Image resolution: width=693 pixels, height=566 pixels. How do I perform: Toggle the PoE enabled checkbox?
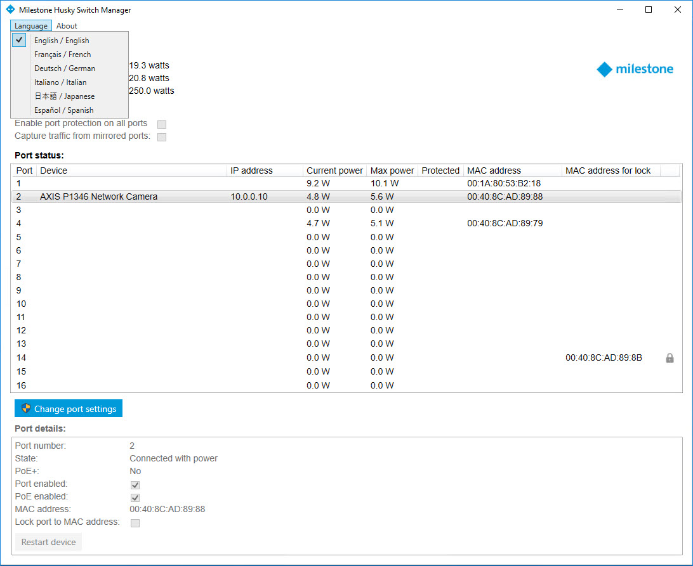coord(135,498)
